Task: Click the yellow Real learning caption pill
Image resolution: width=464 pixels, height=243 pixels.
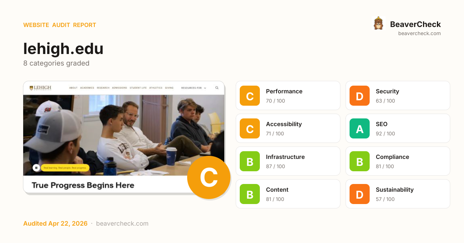Action: (65, 168)
